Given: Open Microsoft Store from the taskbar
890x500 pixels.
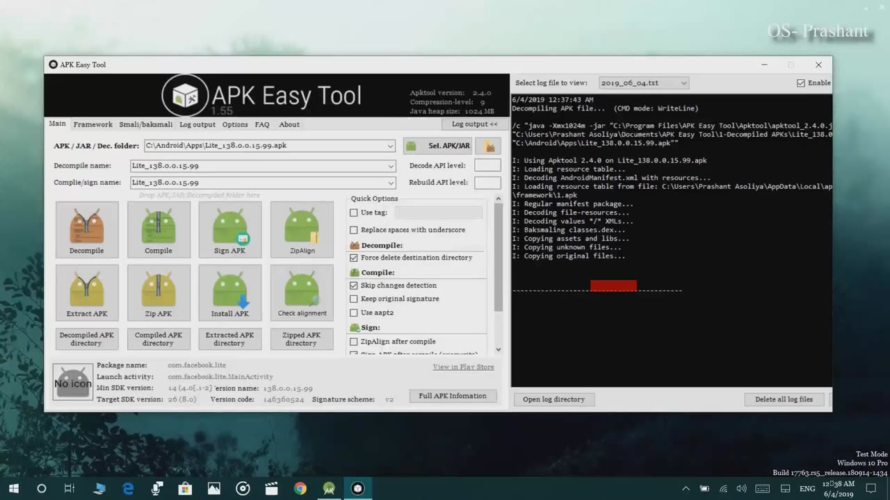Looking at the screenshot, I should tap(185, 488).
